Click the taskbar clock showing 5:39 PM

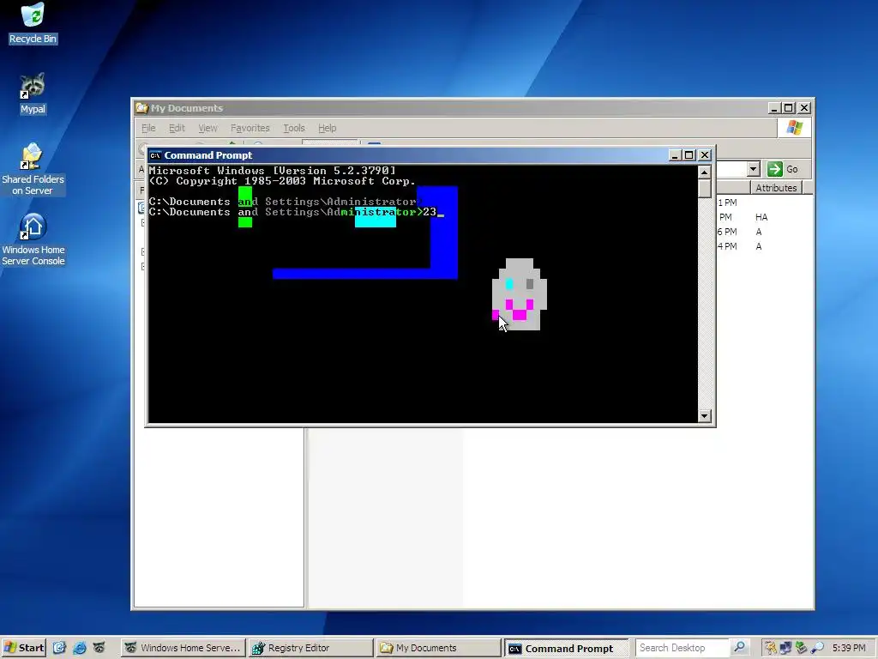pyautogui.click(x=849, y=648)
